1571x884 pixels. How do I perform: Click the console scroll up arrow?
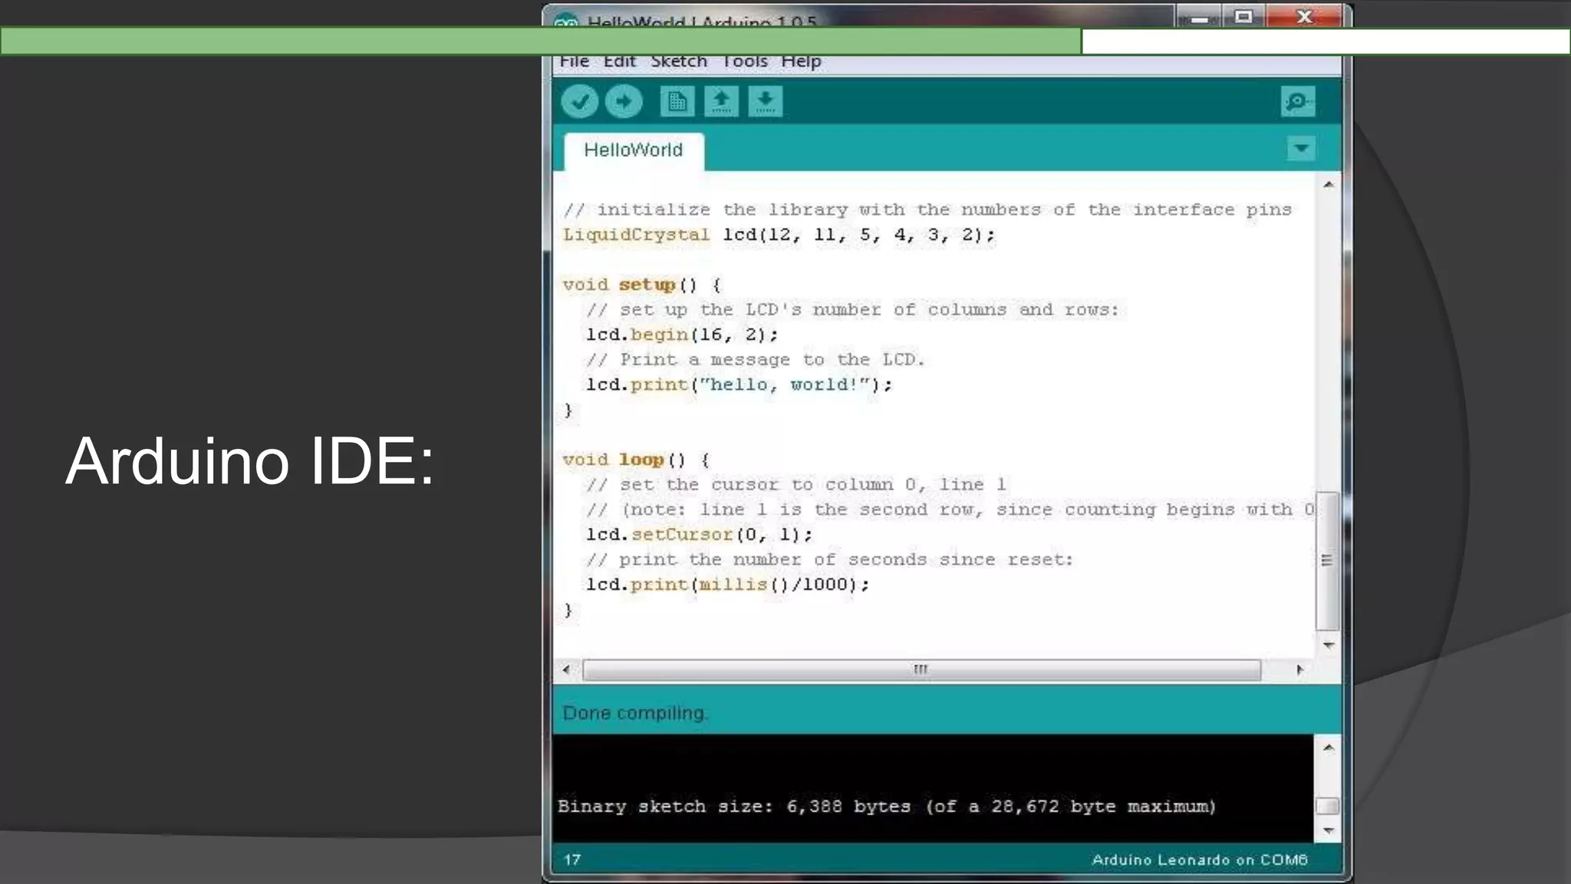1329,747
